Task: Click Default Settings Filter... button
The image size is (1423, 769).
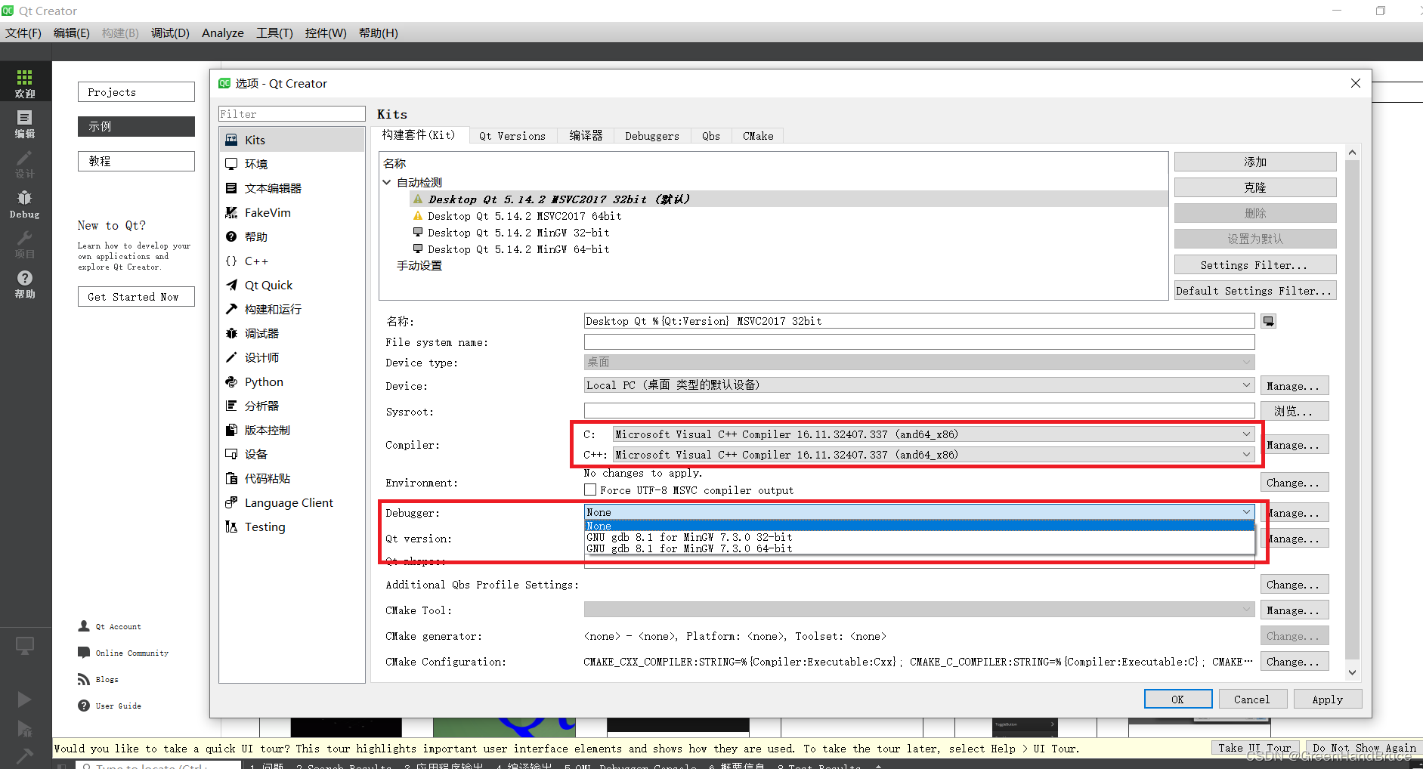Action: pos(1255,291)
